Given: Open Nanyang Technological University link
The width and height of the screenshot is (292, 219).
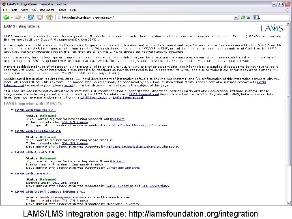Looking at the screenshot, I should [x=133, y=146].
